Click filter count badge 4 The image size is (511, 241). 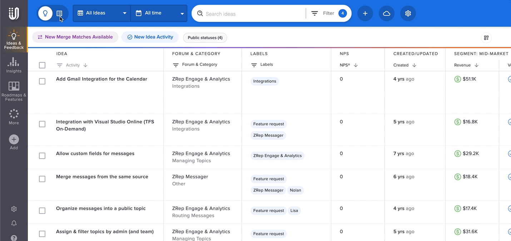[342, 14]
